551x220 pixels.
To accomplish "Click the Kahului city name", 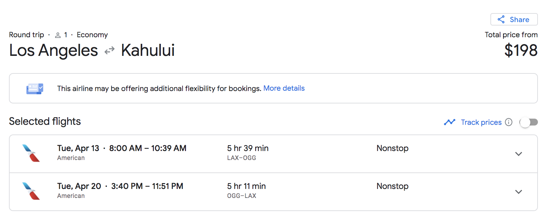I will [147, 50].
